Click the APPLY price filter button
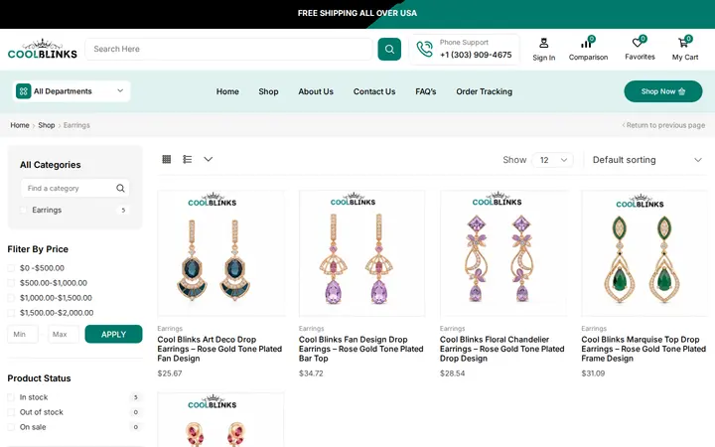 coord(113,335)
